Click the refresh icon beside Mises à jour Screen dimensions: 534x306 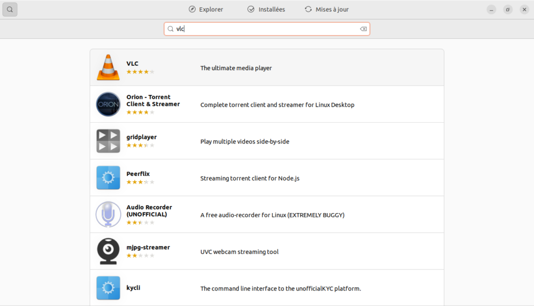308,9
